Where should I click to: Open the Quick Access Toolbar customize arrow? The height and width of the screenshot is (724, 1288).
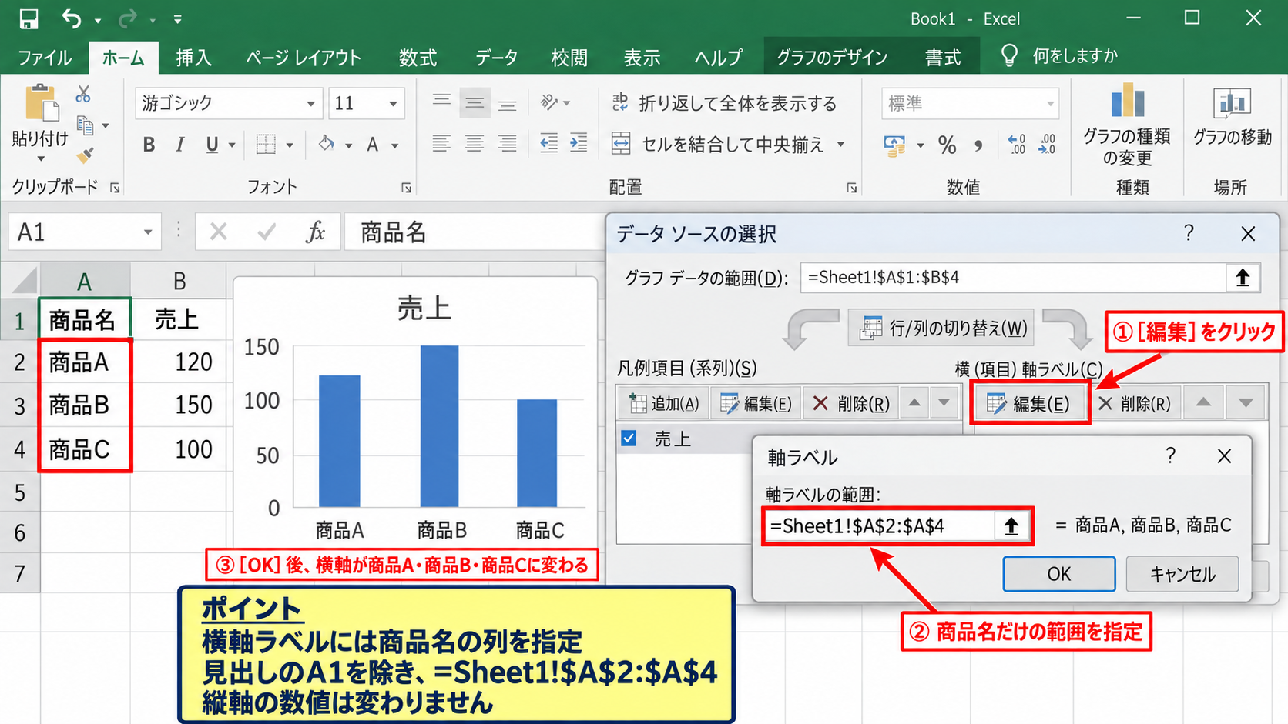click(177, 19)
